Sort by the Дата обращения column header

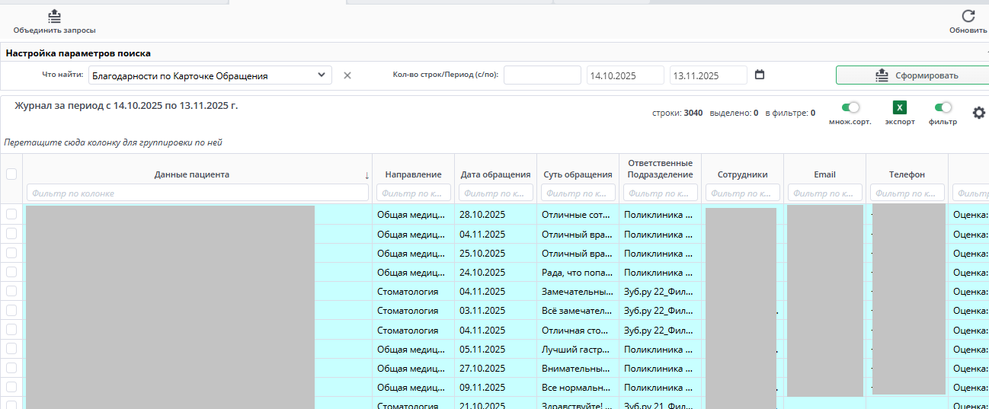(x=496, y=174)
